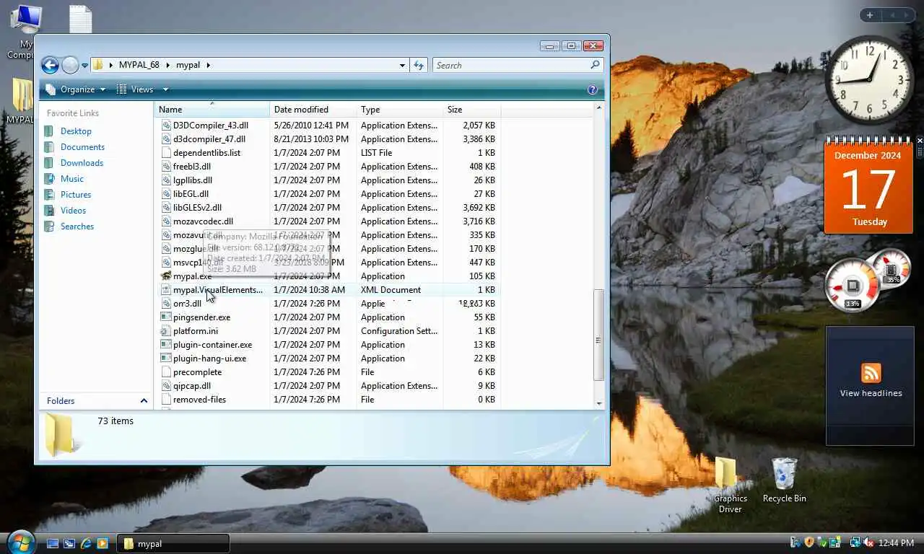
Task: Open the address bar history dropdown
Action: (402, 65)
